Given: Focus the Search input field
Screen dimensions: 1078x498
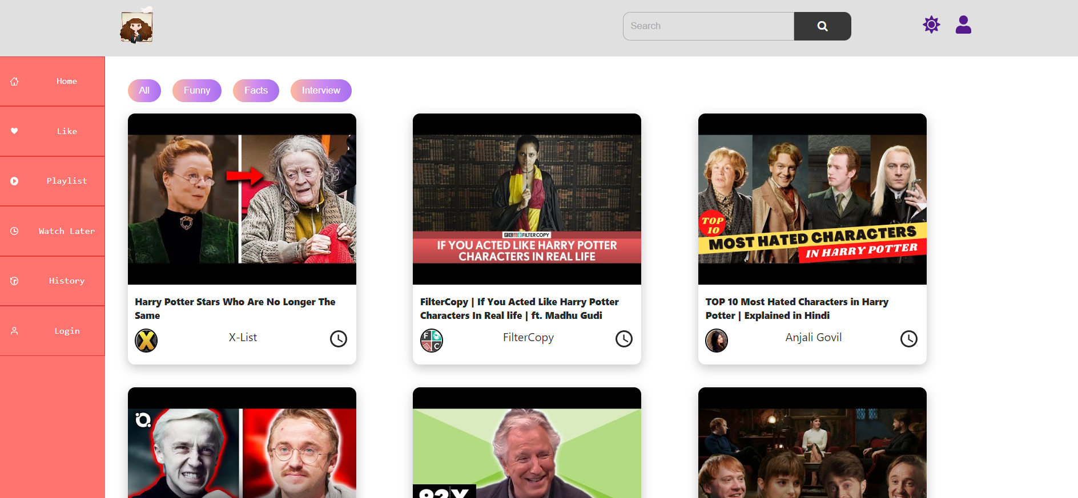Looking at the screenshot, I should tap(708, 26).
